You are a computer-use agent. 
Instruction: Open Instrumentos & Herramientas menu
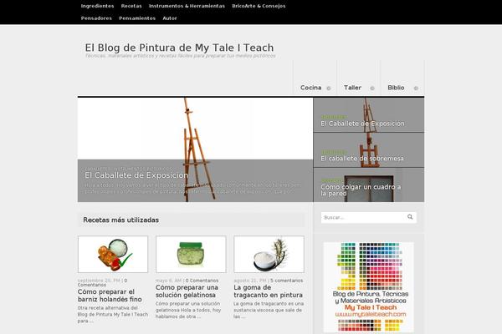tap(187, 6)
